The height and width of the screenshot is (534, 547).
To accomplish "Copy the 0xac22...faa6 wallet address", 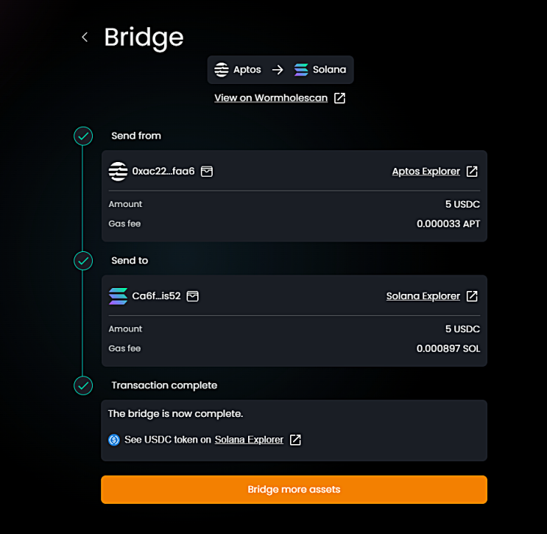I will point(207,172).
